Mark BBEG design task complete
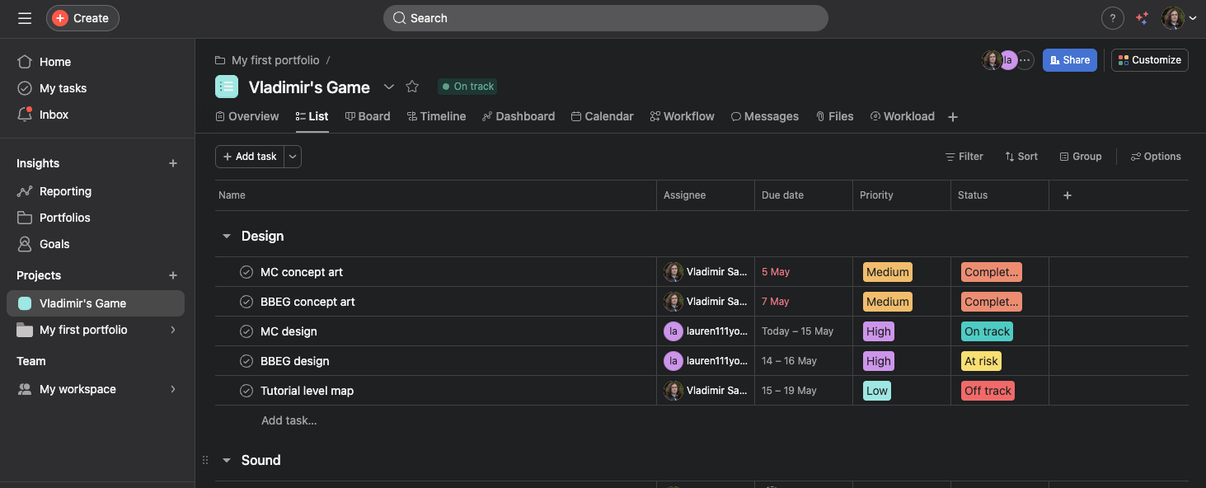This screenshot has height=488, width=1206. pos(246,361)
